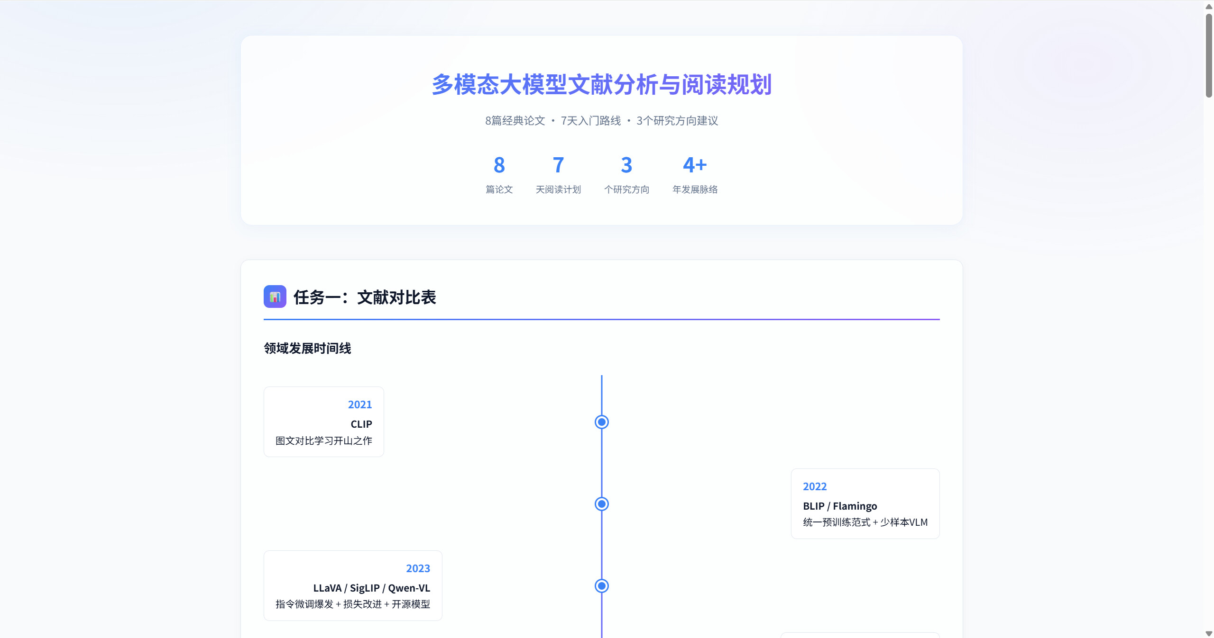Click the 图文对比学习开山之作 description
The image size is (1214, 638).
[324, 440]
